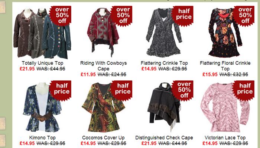260x148 pixels.
Task: View the Distinguished Check Cape image
Action: [164, 107]
